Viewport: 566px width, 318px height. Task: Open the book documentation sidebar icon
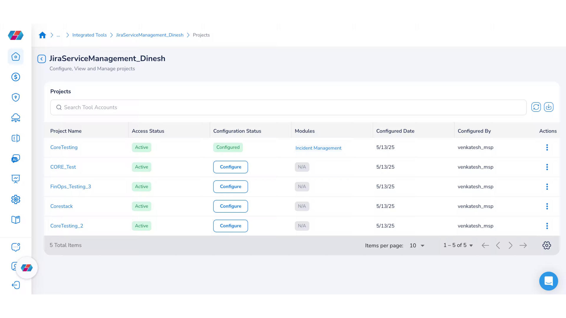[x=16, y=220]
